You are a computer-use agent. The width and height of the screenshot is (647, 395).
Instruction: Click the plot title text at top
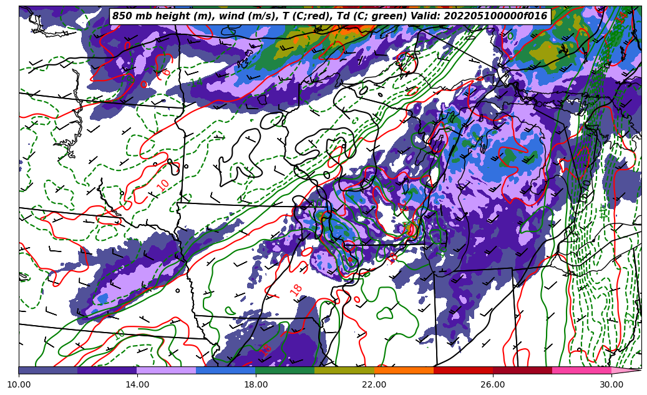pos(329,16)
